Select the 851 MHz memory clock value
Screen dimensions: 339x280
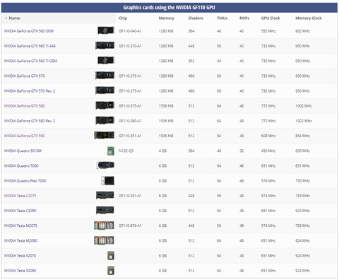coord(303,165)
